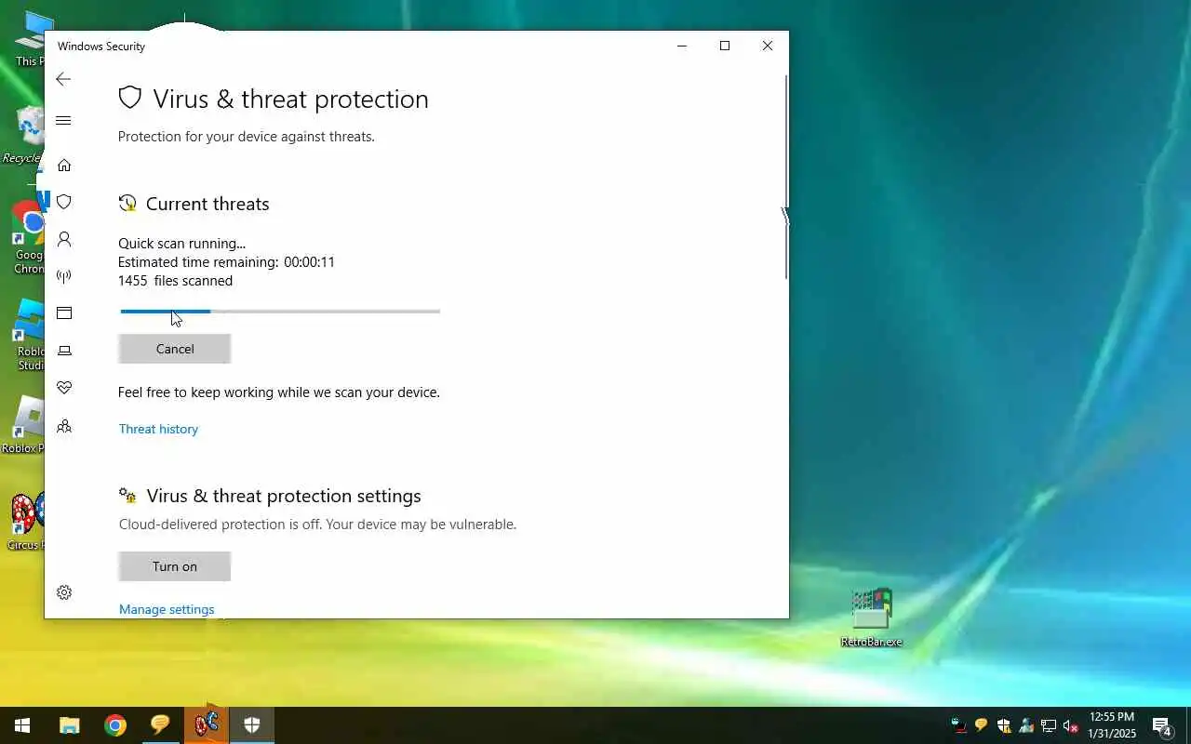The image size is (1191, 744).
Task: Click the 'Current threats' heading
Action: (207, 204)
